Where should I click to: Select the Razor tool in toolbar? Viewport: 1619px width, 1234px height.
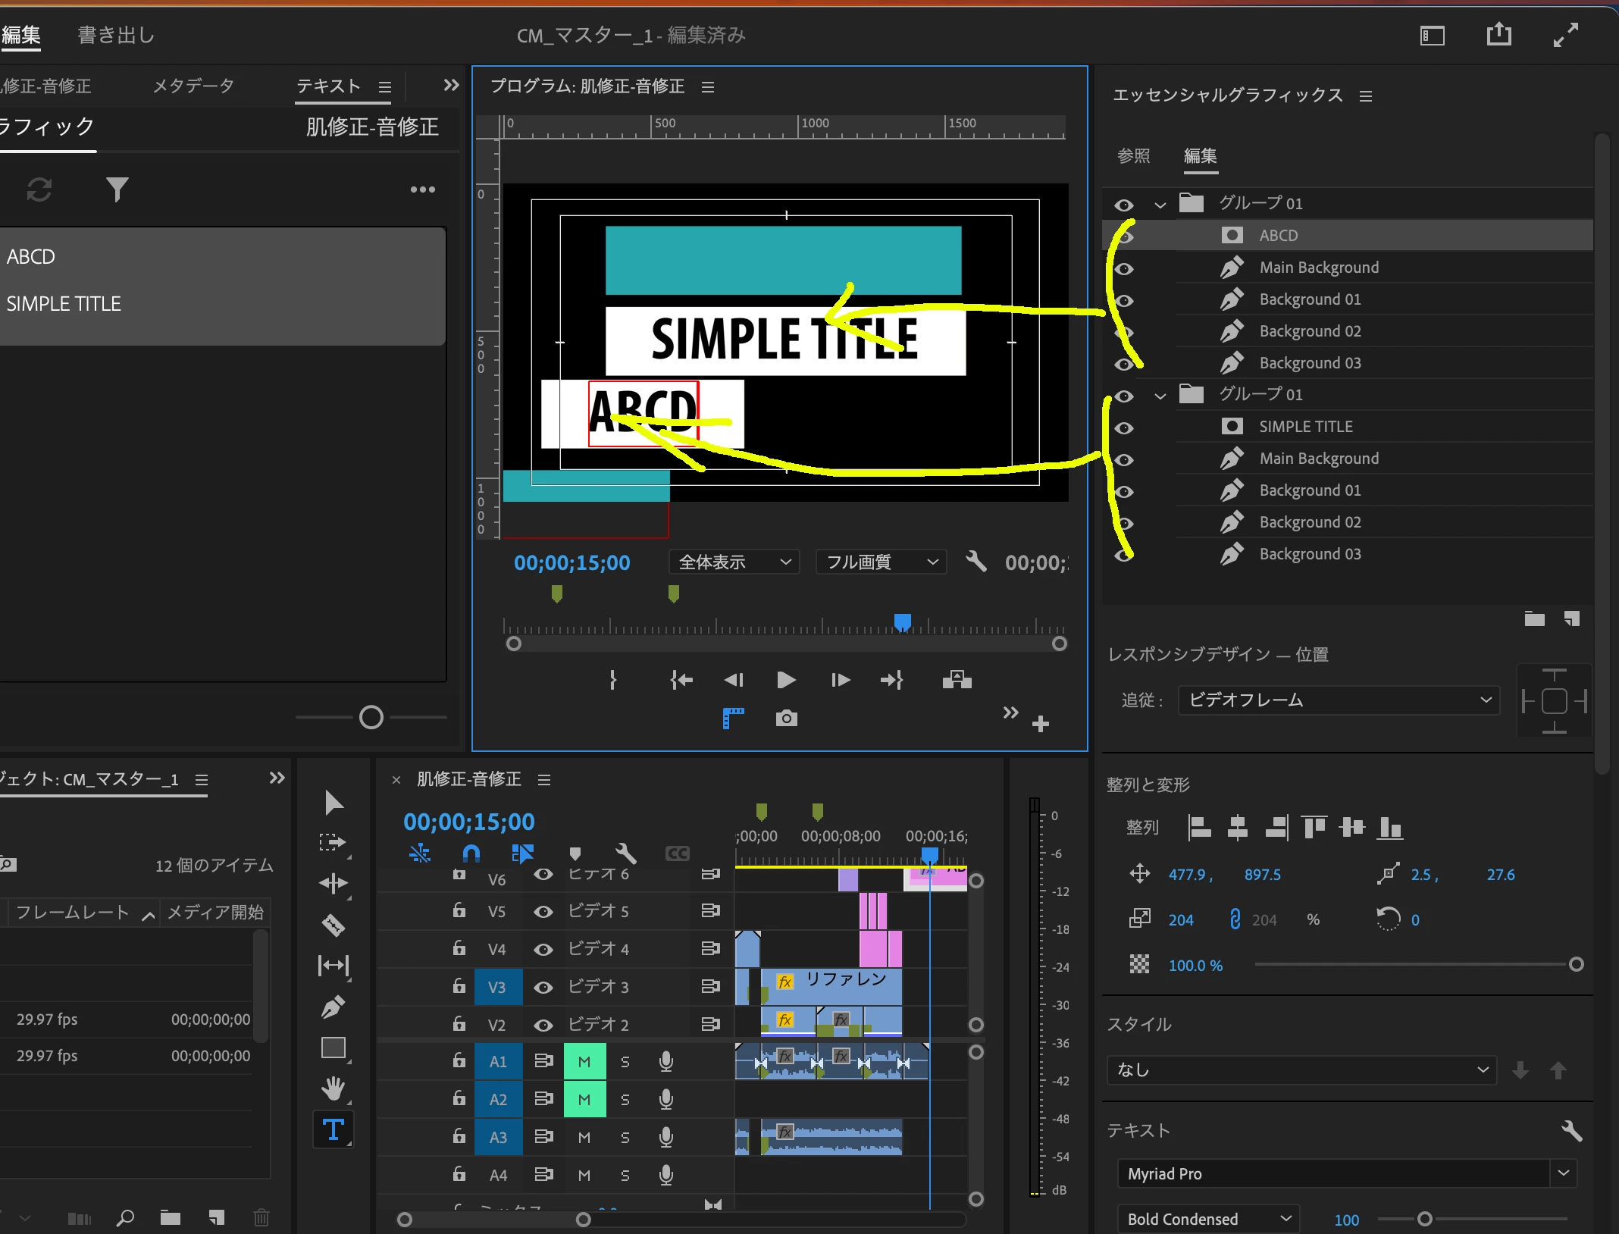coord(334,925)
